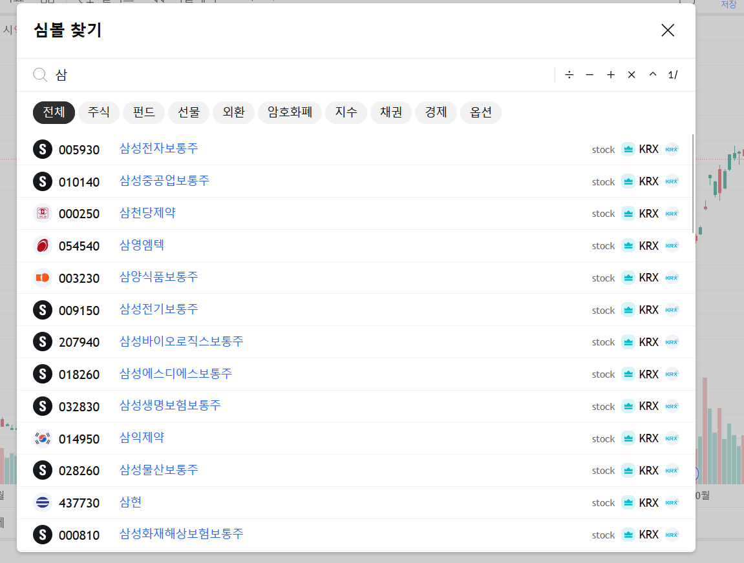The image size is (744, 563).
Task: Select 삼성바이오로직스보통주 name
Action: 181,342
